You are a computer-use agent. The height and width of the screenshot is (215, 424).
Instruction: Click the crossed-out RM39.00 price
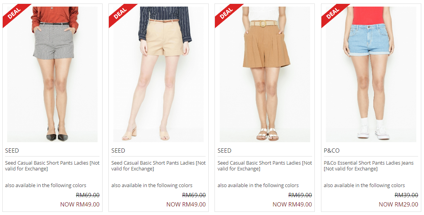(x=407, y=195)
